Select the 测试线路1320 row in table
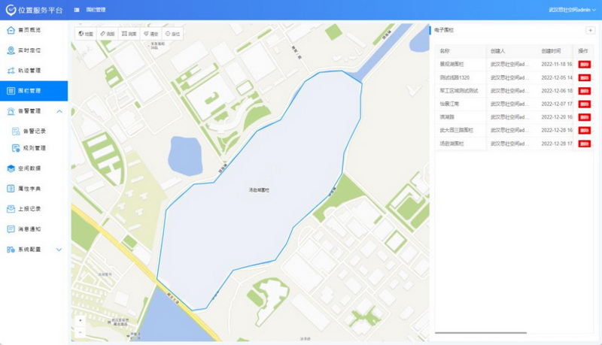This screenshot has height=345, width=602. pyautogui.click(x=461, y=77)
